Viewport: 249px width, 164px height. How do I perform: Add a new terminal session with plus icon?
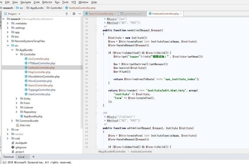click(x=33, y=157)
